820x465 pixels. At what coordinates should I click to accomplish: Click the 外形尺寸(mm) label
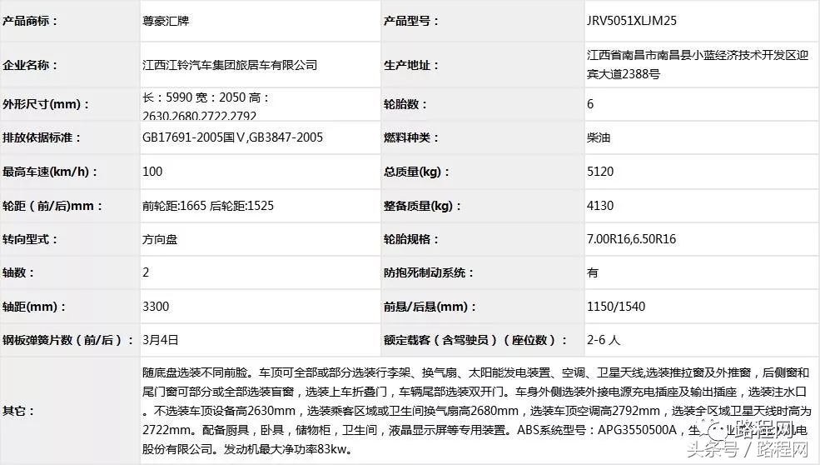pyautogui.click(x=46, y=103)
